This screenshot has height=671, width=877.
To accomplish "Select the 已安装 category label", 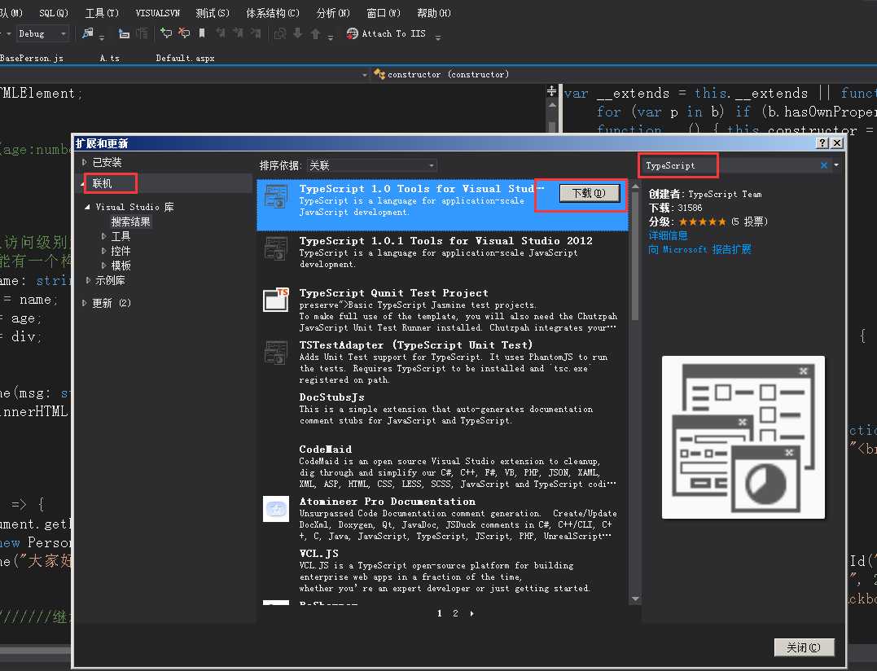I will tap(107, 162).
